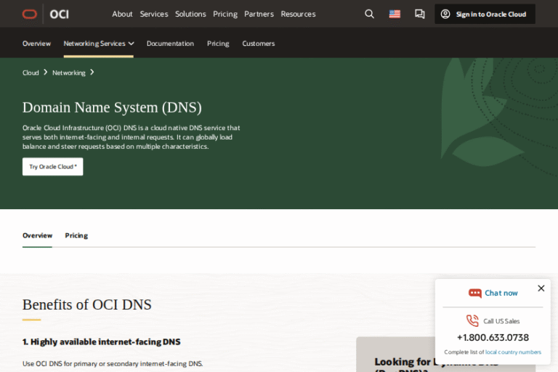The image size is (558, 372).
Task: Open the search magnifier icon
Action: coord(369,14)
